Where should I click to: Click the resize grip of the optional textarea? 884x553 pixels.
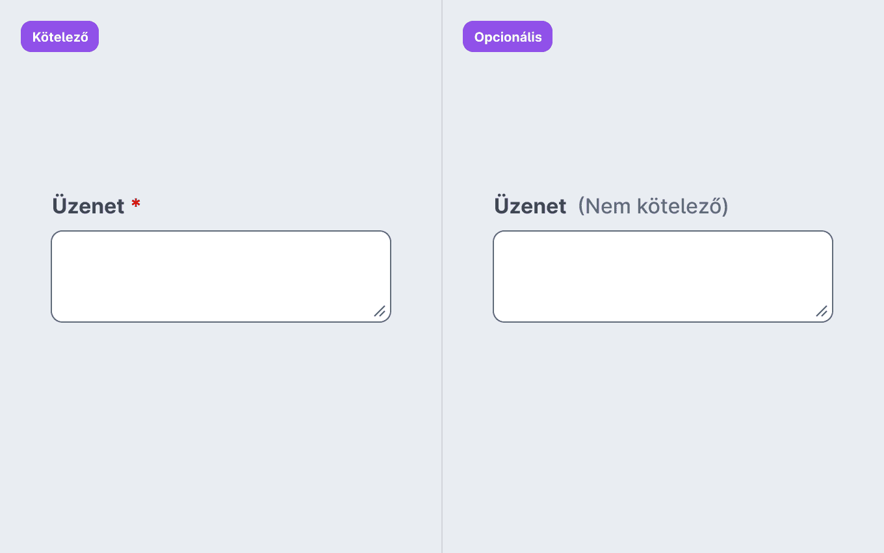[x=822, y=311]
